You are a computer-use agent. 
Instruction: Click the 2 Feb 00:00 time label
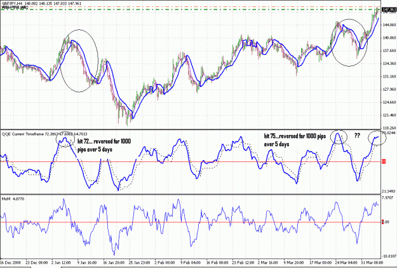click(165, 262)
